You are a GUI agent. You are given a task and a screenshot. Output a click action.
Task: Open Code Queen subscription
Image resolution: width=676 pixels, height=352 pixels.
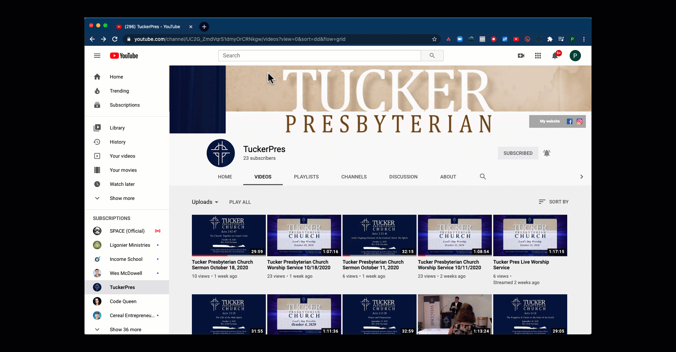pos(127,301)
